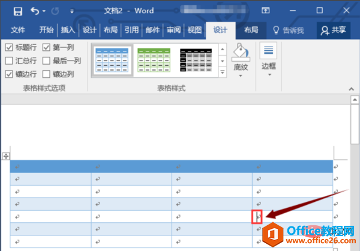Image resolution: width=360 pixels, height=251 pixels.
Task: Expand the full table styles gallery
Action: 222,72
